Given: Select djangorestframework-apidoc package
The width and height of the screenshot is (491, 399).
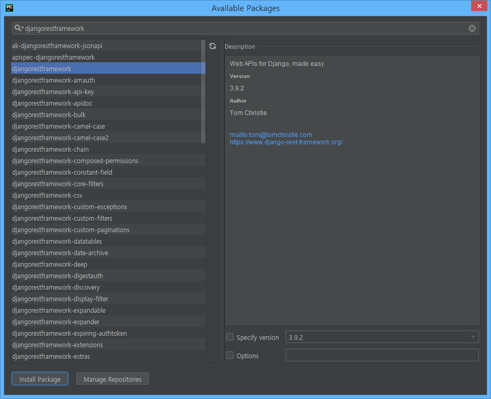Looking at the screenshot, I should tap(108, 103).
